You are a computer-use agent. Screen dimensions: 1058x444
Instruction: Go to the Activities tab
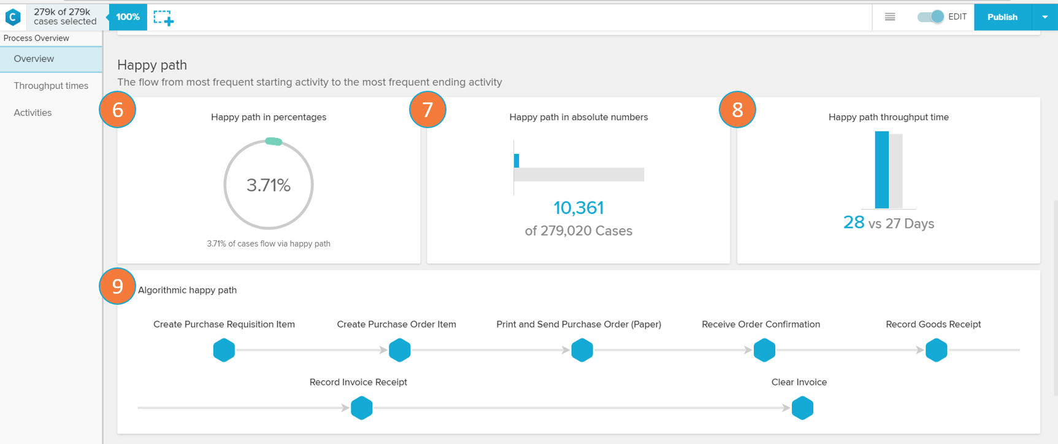point(33,113)
